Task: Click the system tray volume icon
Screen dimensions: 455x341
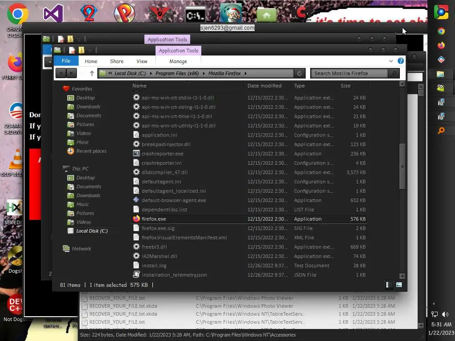Action: [445, 314]
